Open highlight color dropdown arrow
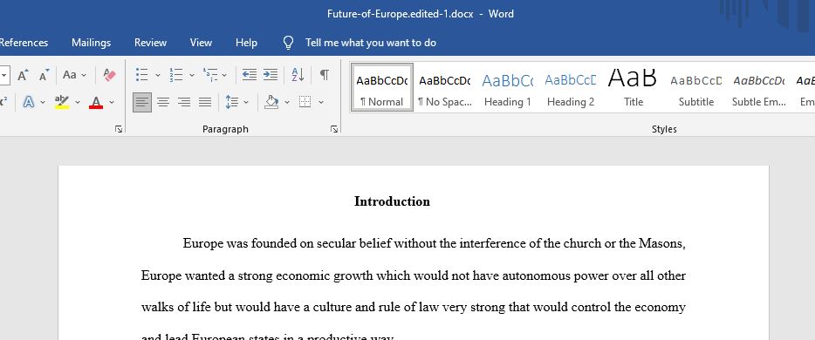This screenshot has height=340, width=815. click(x=78, y=102)
